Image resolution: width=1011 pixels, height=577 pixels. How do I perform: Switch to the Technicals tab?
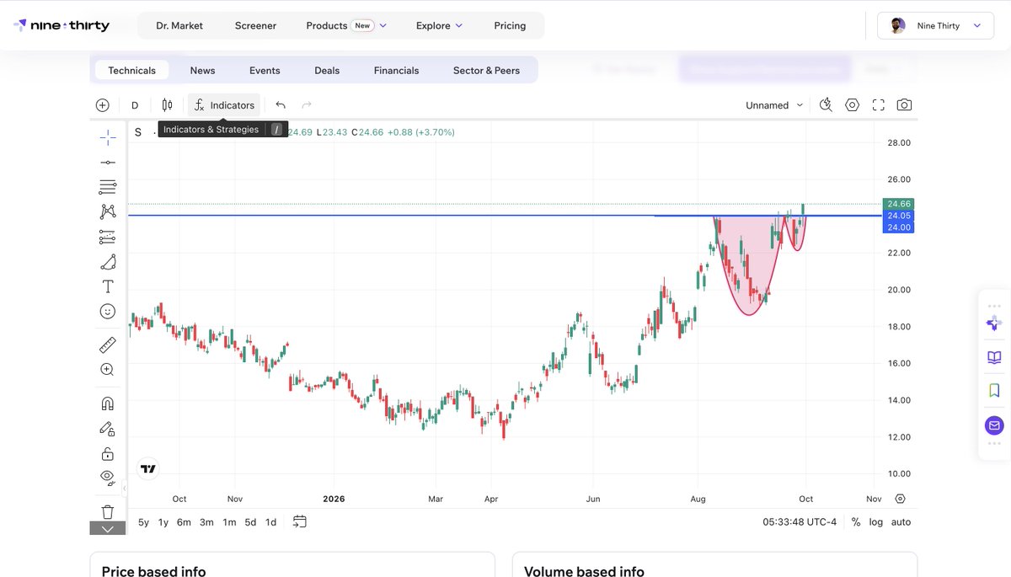(x=131, y=70)
